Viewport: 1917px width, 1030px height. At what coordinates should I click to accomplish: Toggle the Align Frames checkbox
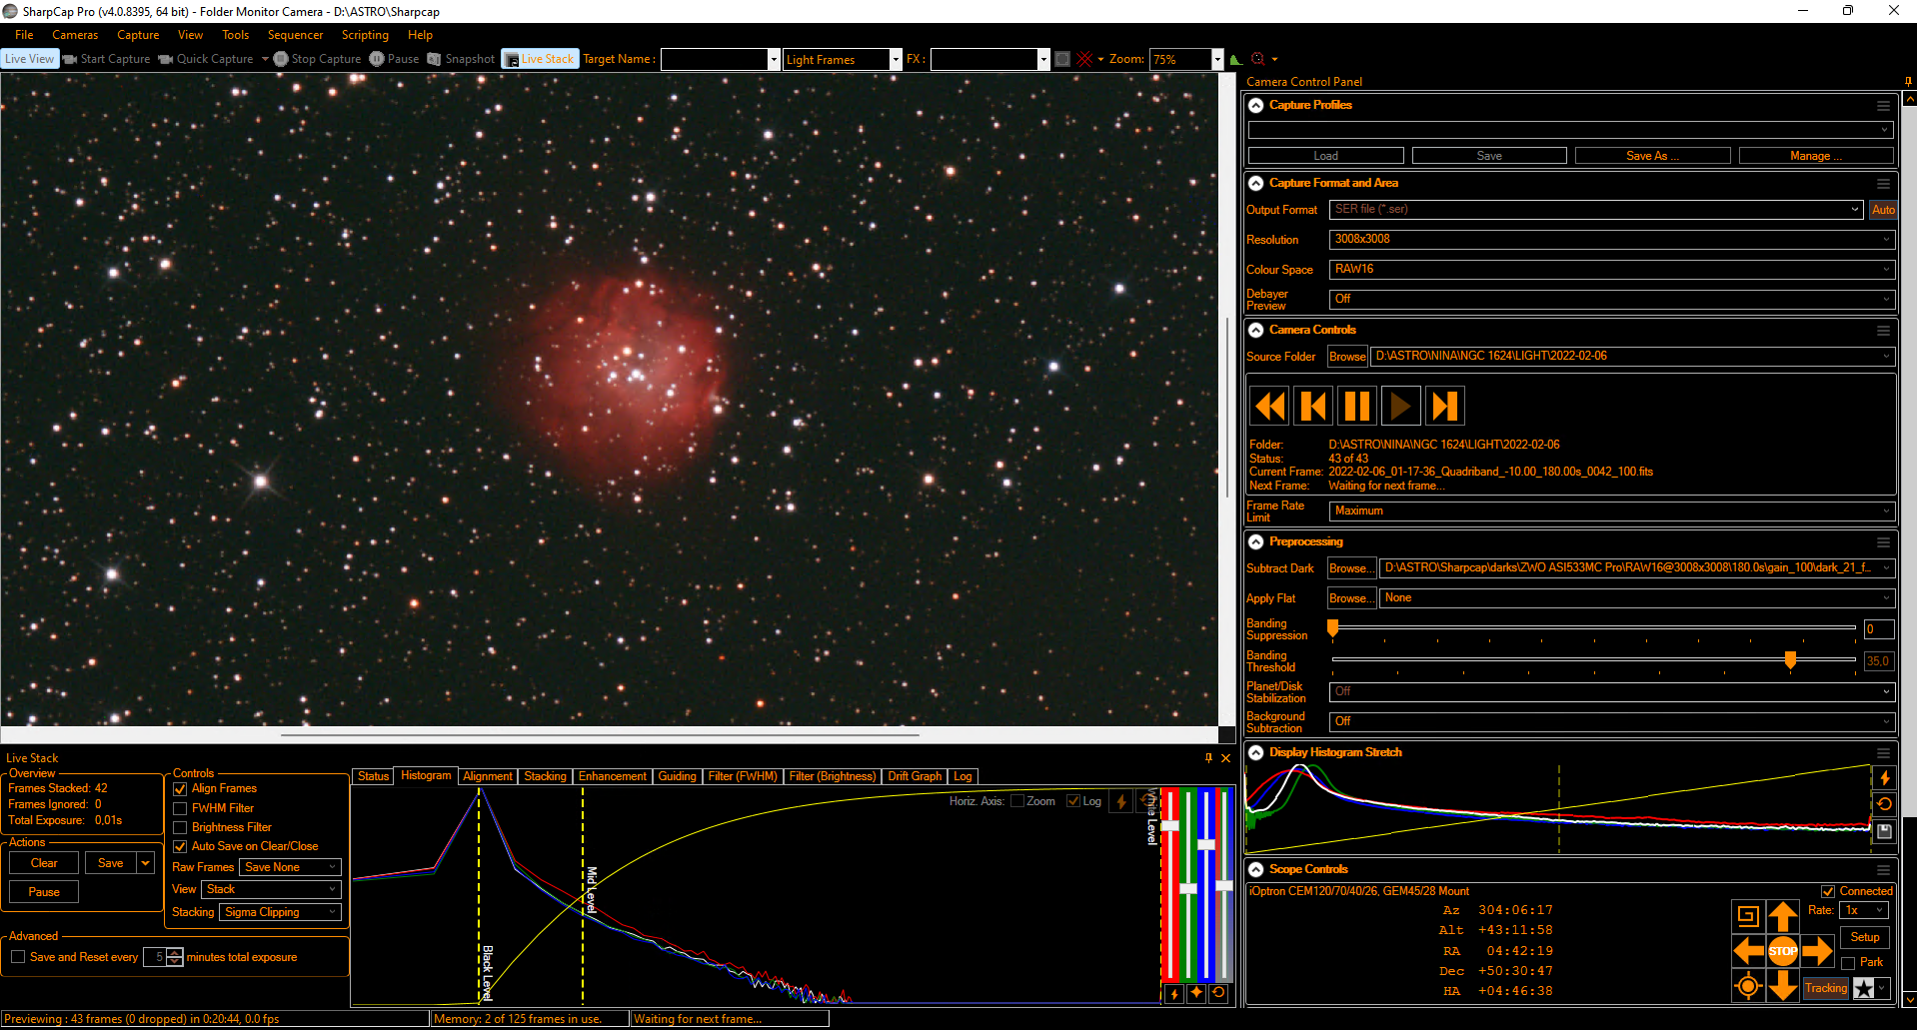(181, 789)
